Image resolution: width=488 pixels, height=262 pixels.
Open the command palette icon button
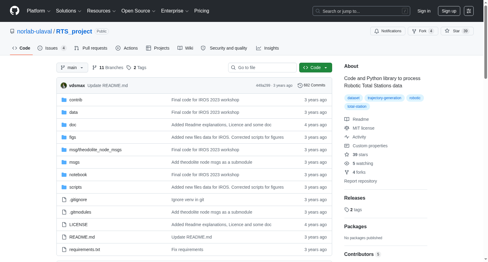tap(469, 11)
